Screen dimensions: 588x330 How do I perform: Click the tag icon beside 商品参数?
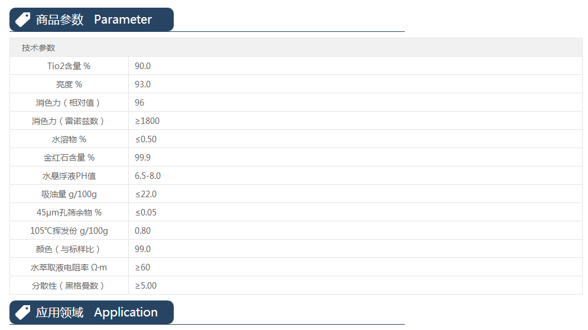pos(23,19)
